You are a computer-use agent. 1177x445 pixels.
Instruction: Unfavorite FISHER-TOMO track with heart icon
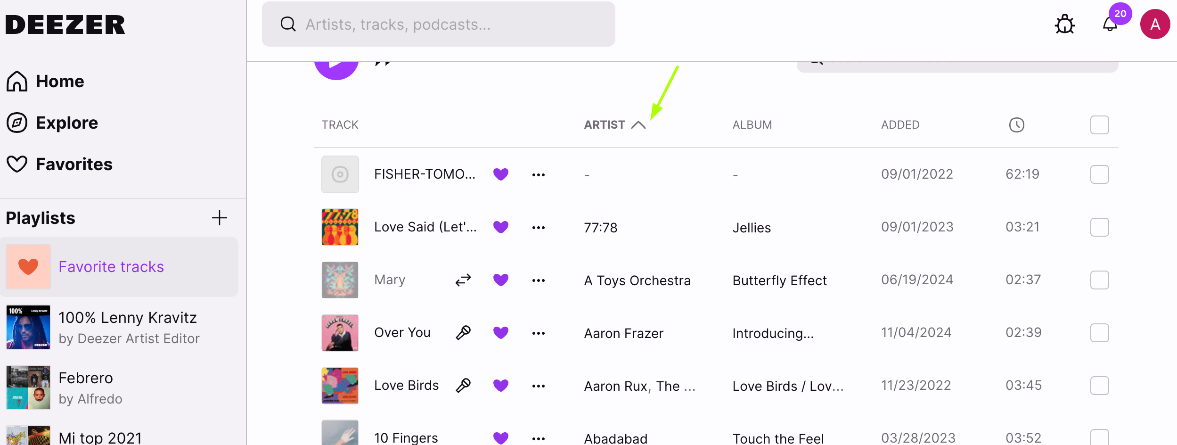(501, 174)
